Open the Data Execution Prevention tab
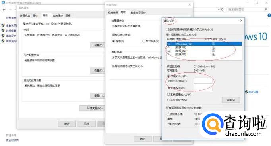 [x=138, y=13]
